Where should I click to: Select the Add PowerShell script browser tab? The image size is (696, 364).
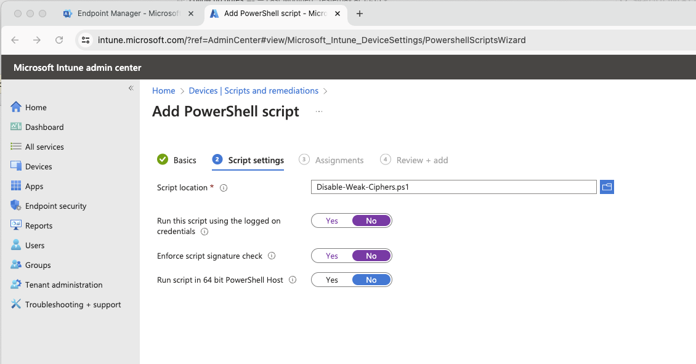click(275, 14)
